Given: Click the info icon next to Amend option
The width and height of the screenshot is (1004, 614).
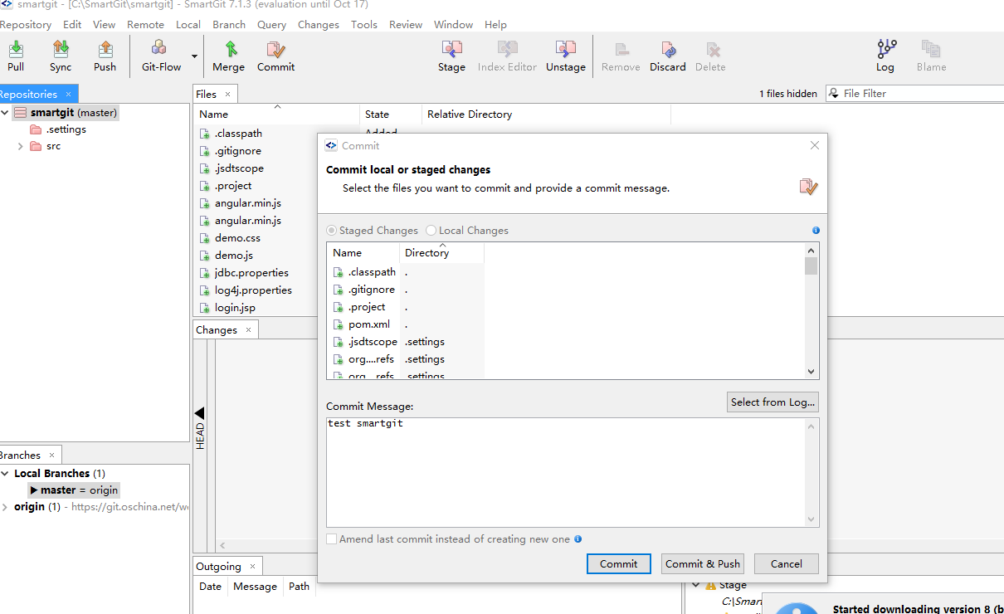Looking at the screenshot, I should click(578, 538).
